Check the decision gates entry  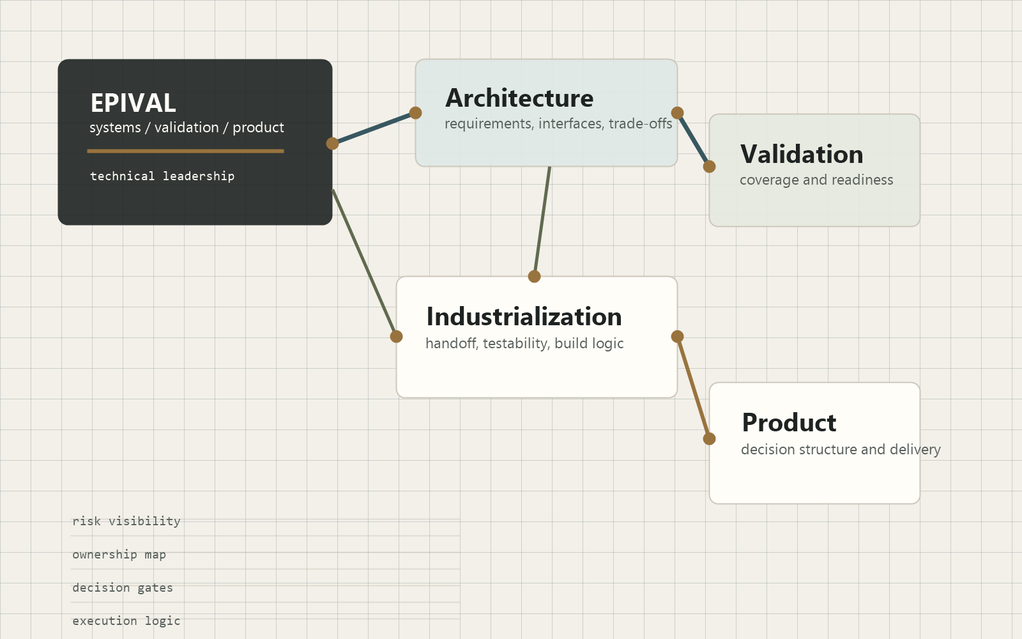tap(123, 588)
